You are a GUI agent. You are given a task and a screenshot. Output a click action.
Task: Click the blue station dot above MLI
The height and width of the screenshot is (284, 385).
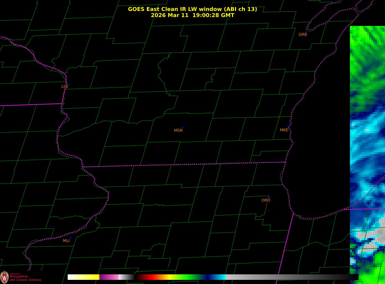(x=71, y=238)
